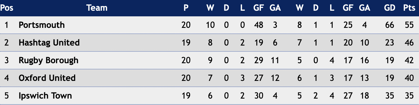Click Hashtag United's 46 points cell
Screen dimensions: 419x105
click(409, 43)
